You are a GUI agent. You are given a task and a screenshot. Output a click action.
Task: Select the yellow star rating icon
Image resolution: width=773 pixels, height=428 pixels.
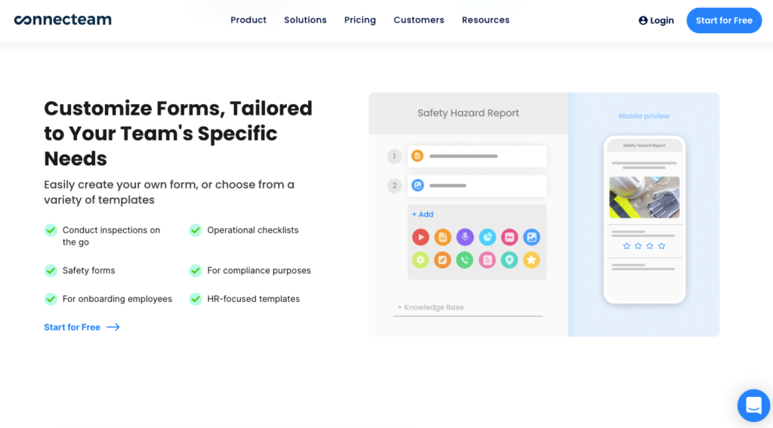point(531,260)
